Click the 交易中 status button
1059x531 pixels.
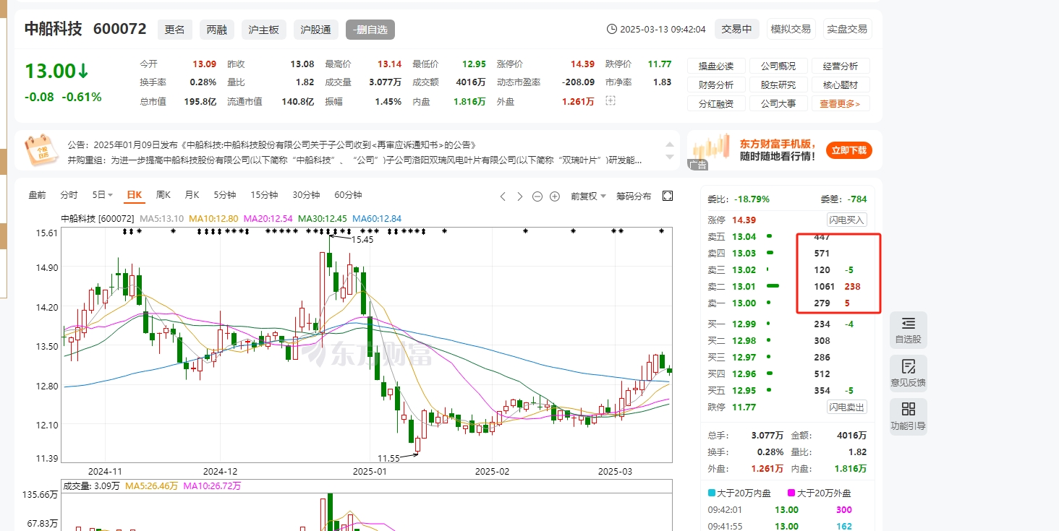tap(737, 29)
